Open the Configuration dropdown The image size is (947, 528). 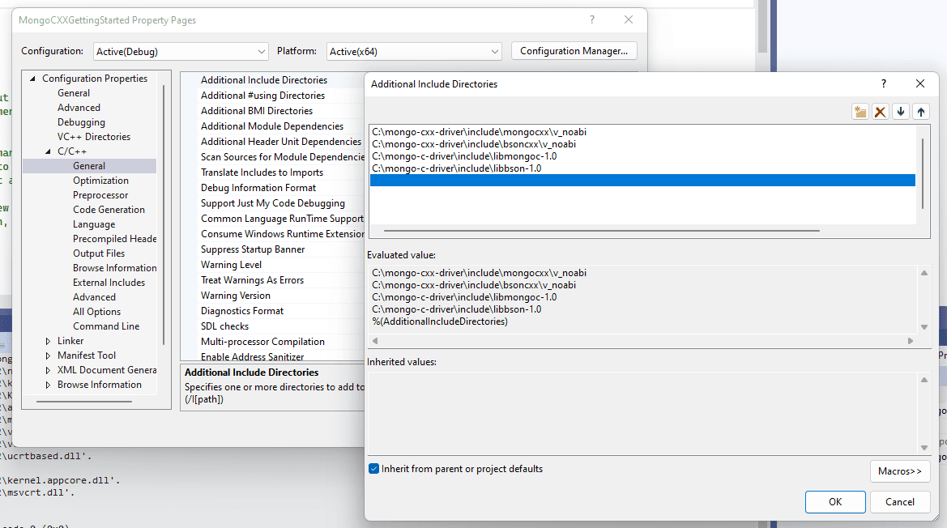pos(181,51)
